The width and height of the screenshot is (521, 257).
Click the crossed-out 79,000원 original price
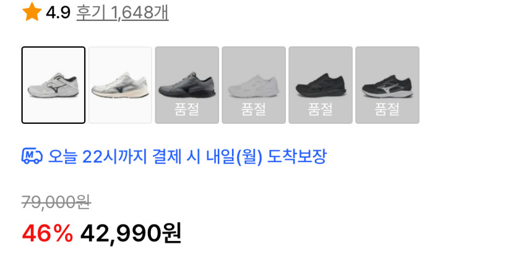(56, 202)
